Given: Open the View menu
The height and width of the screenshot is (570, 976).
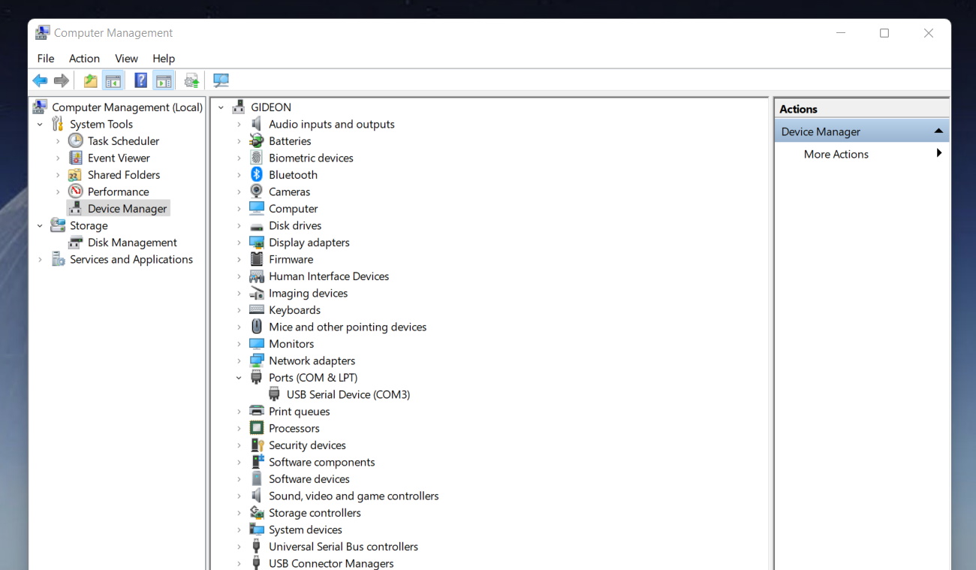Looking at the screenshot, I should [126, 58].
